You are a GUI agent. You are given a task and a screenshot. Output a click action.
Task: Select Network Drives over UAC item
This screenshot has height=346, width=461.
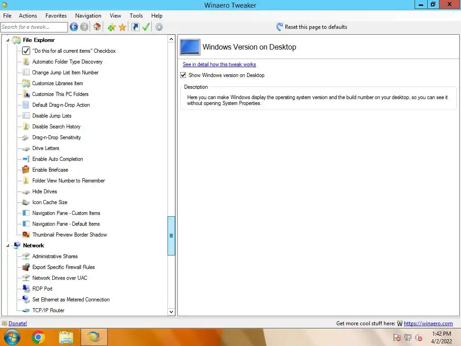click(x=60, y=278)
